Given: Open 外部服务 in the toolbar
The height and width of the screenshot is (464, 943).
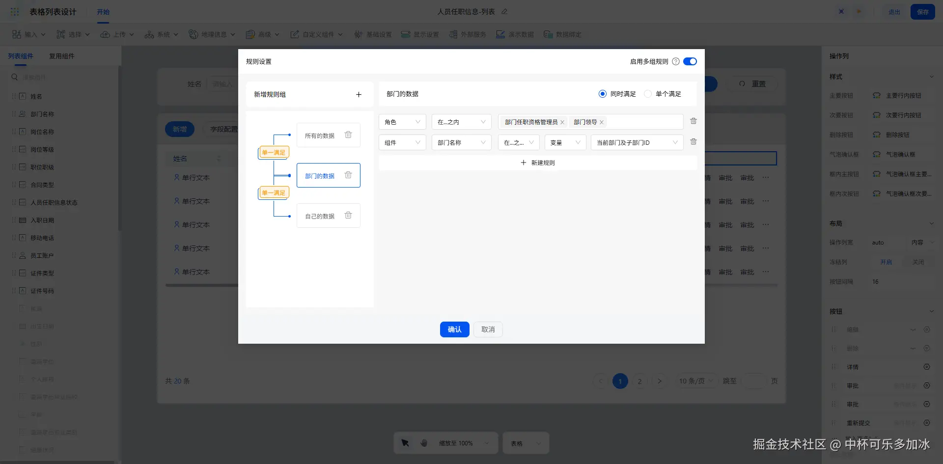Looking at the screenshot, I should tap(468, 34).
